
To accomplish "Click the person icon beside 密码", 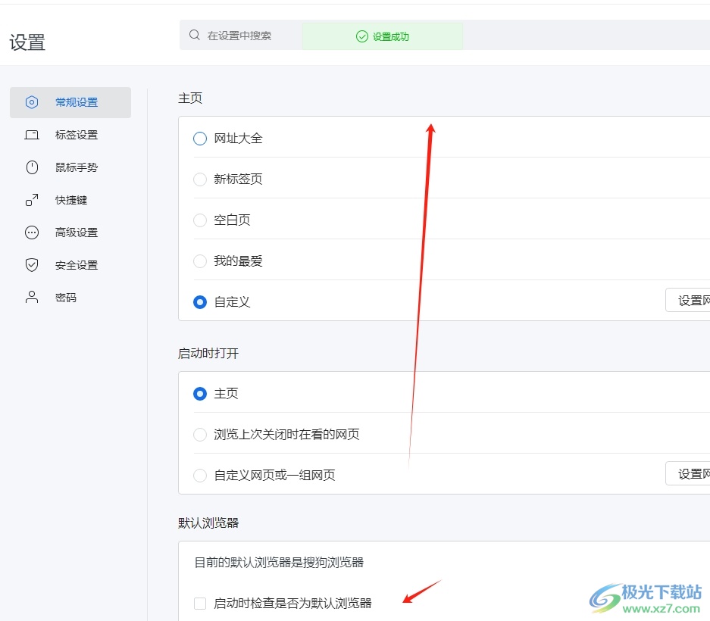I will tap(32, 298).
